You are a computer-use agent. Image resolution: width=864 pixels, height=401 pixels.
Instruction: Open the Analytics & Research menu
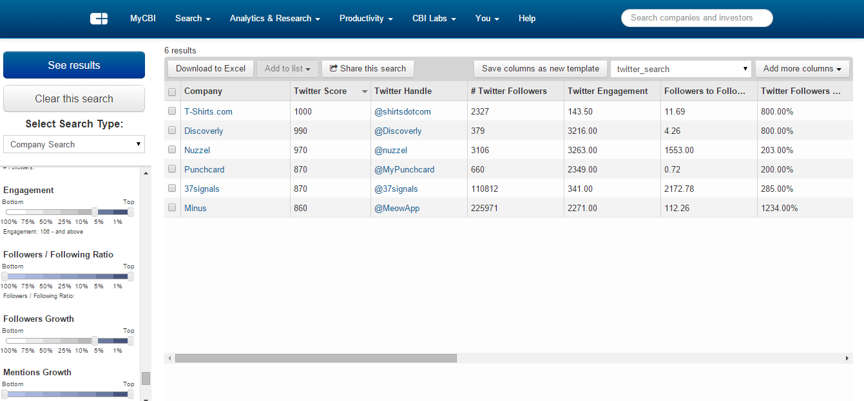pos(274,19)
